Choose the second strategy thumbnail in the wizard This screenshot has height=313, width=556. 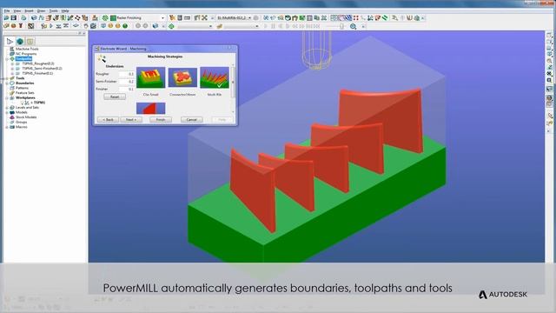pos(182,77)
